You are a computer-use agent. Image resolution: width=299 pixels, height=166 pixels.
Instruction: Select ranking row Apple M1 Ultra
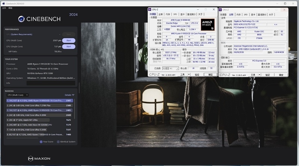[40, 120]
